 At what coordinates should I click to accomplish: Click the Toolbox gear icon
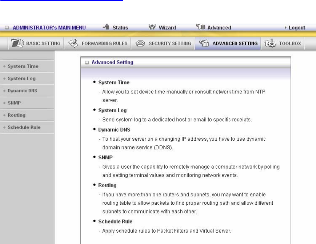(x=270, y=43)
